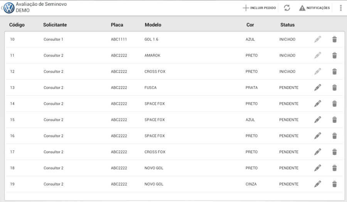The image size is (347, 202).
Task: Select the Status column header
Action: [287, 25]
